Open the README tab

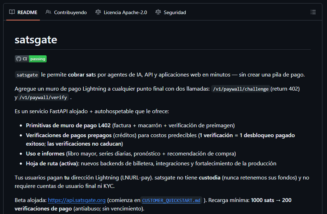(23, 12)
